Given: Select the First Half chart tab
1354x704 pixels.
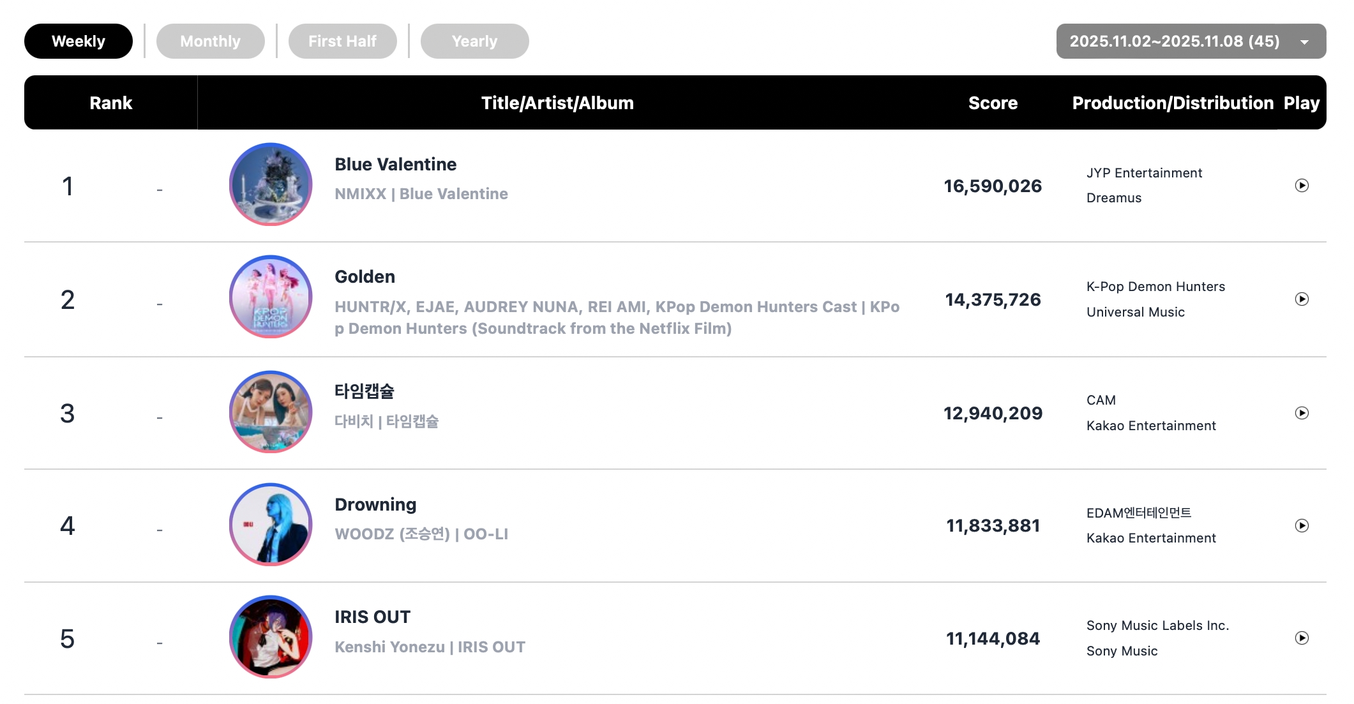Looking at the screenshot, I should coord(342,41).
